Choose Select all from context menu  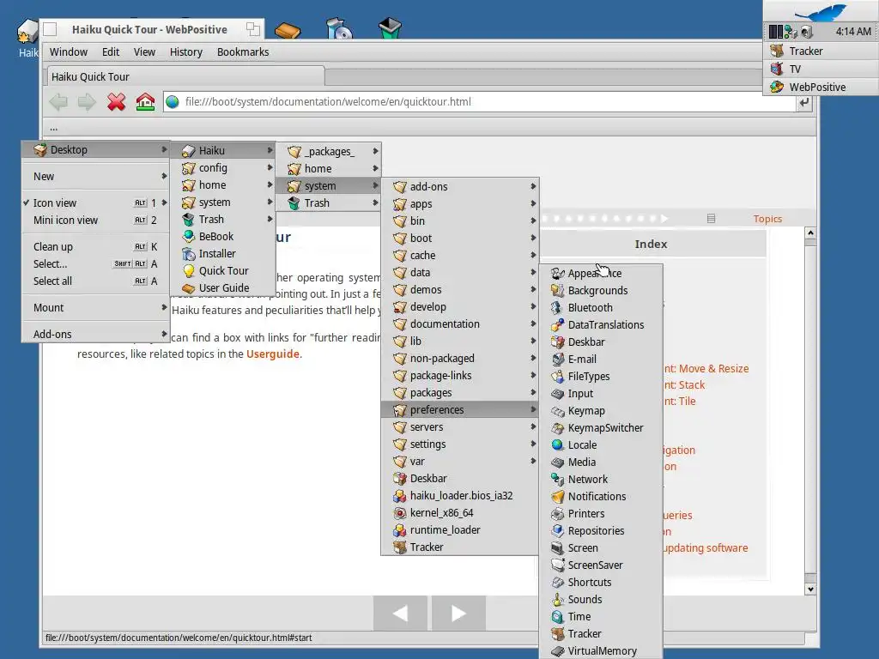click(x=95, y=281)
